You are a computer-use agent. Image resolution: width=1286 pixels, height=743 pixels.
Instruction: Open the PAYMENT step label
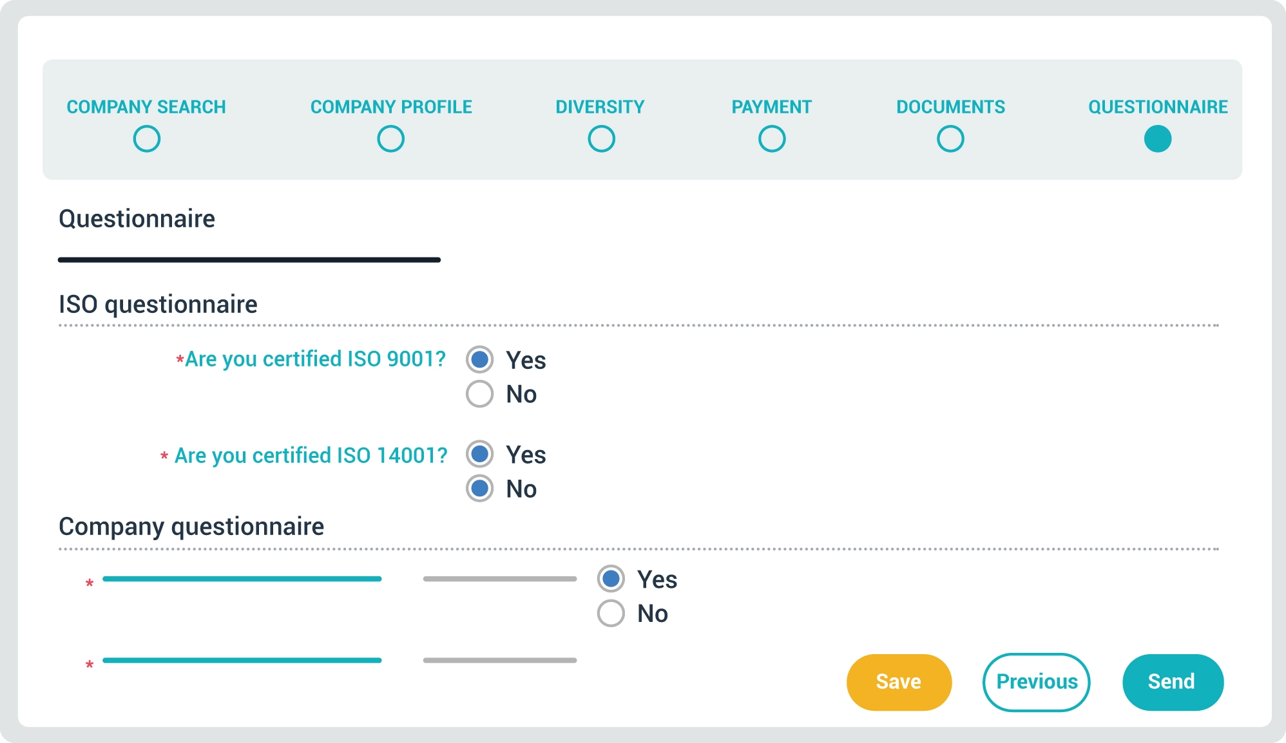(x=771, y=107)
